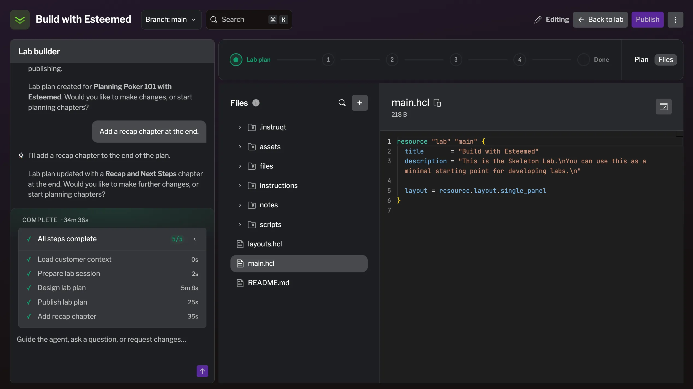Click the COMPLETE 34m 36s status label
This screenshot has width=693, height=389.
55,220
